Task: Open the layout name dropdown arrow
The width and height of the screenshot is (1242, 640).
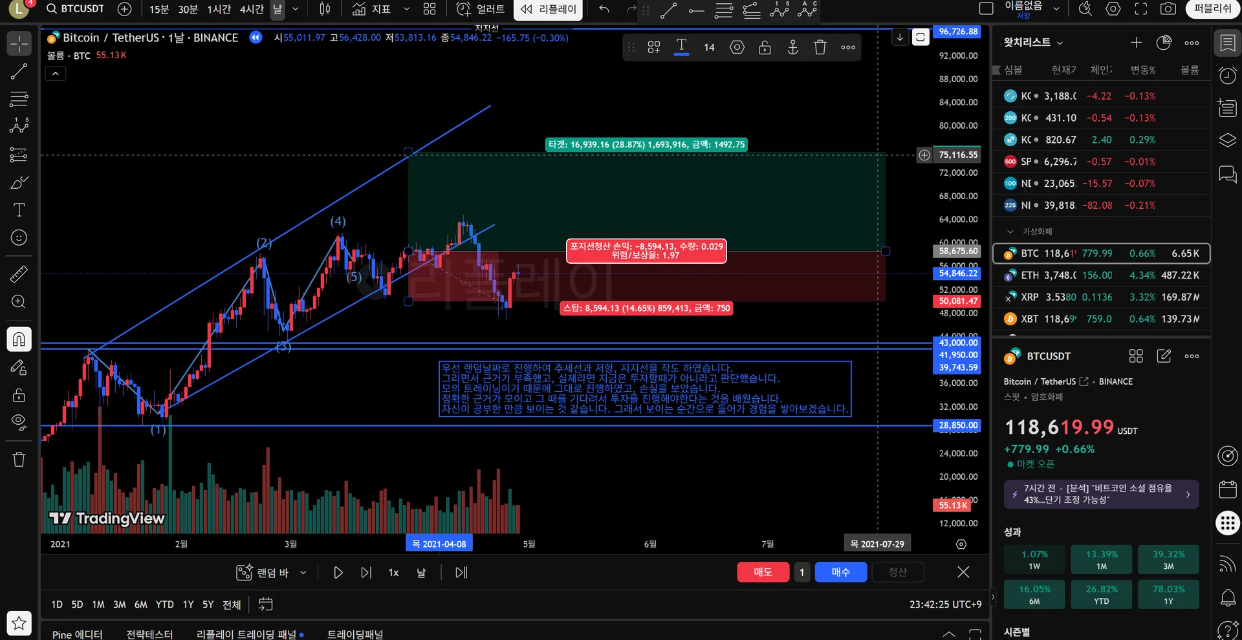Action: click(x=1056, y=9)
